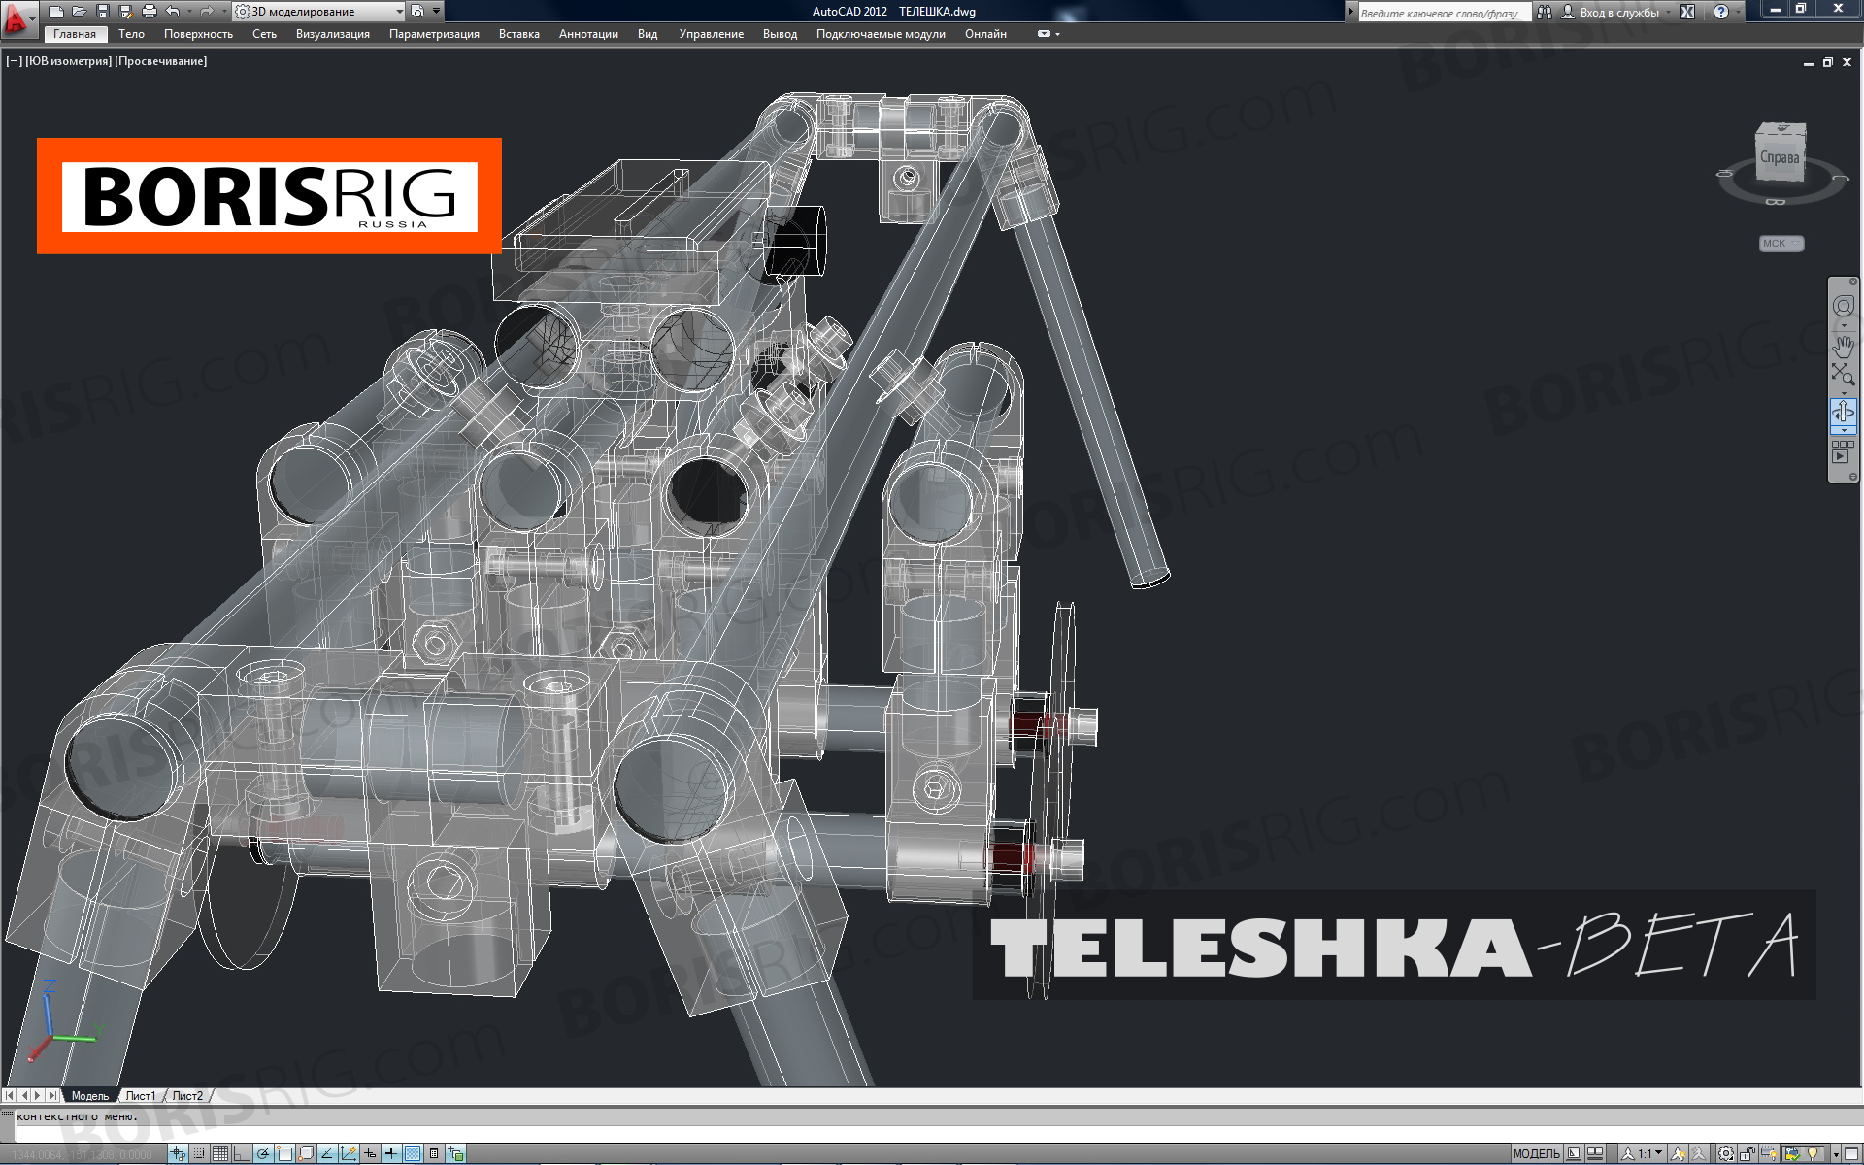1864x1165 pixels.
Task: Activate the Orbit tool in the navigation bar
Action: click(1843, 413)
